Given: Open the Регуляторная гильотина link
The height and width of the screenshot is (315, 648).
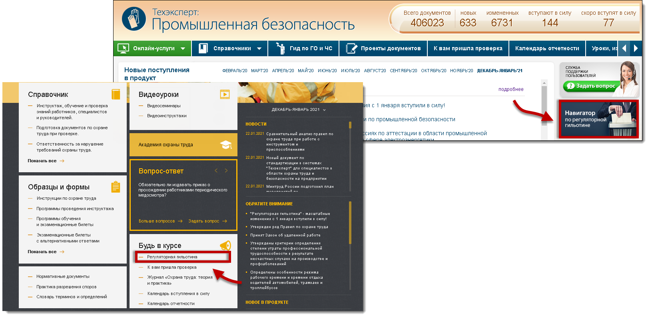Looking at the screenshot, I should (x=172, y=257).
